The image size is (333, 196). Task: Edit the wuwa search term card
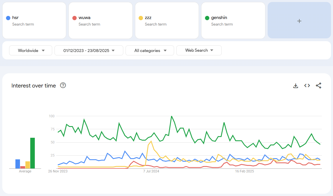tap(100, 20)
